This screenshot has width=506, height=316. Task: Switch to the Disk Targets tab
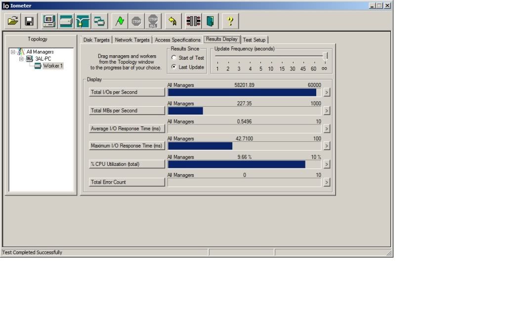point(96,39)
